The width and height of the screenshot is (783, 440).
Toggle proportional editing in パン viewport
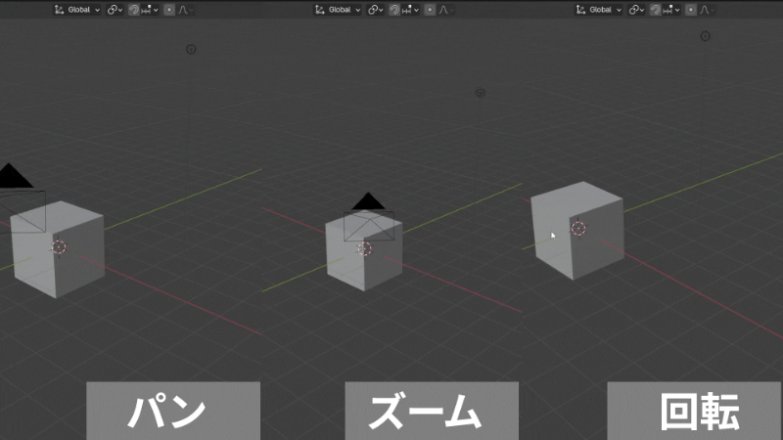[169, 10]
